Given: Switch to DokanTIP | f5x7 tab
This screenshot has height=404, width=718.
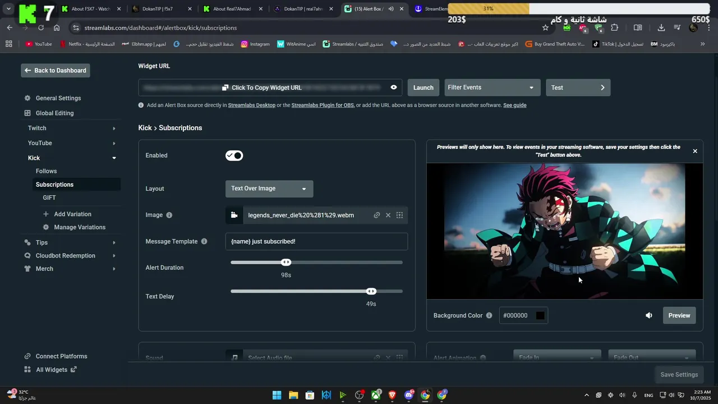Looking at the screenshot, I should [x=162, y=9].
